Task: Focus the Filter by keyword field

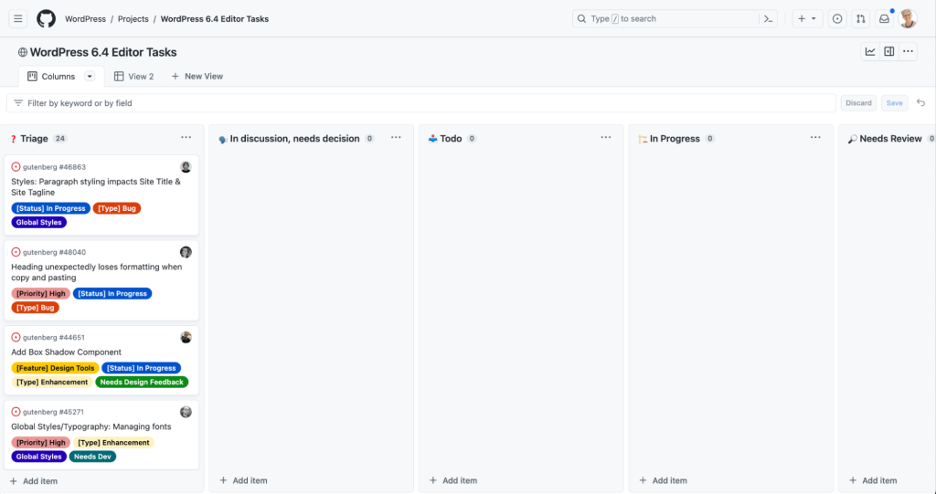Action: (x=420, y=102)
